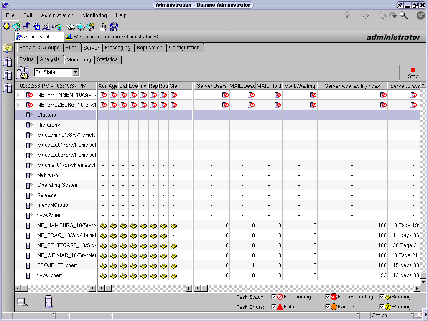
Task: Toggle the 'Fatal' task errors checkbox
Action: [x=274, y=306]
